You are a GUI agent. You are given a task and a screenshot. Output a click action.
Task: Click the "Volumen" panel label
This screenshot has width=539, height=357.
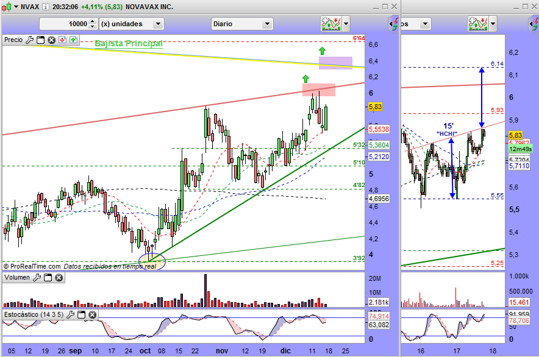(17, 278)
